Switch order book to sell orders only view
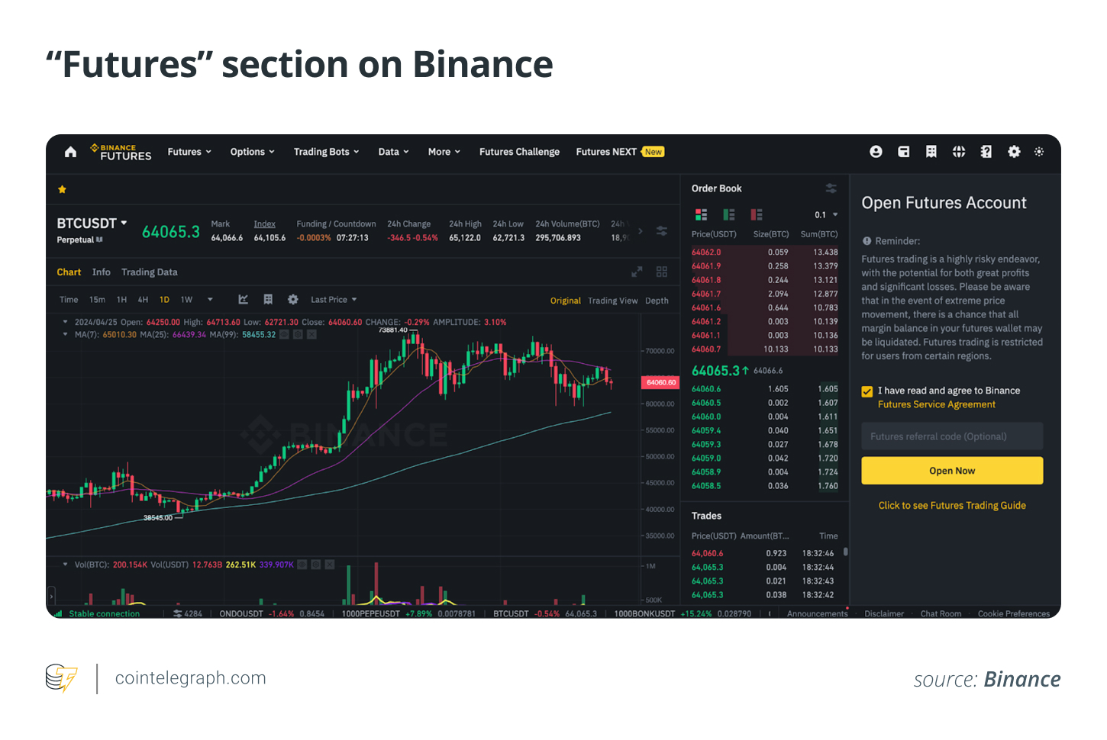 pos(756,214)
